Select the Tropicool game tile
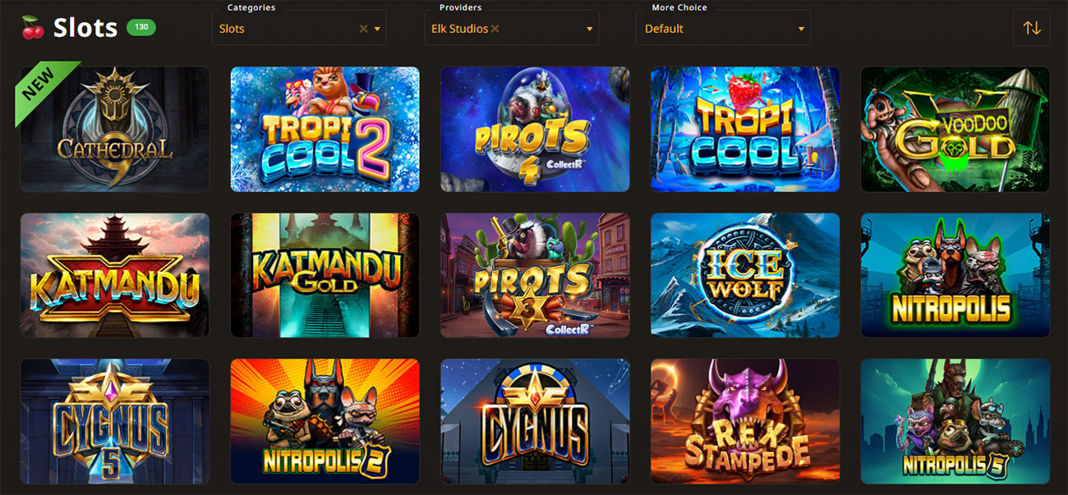Screen dimensions: 1068x495 point(745,129)
